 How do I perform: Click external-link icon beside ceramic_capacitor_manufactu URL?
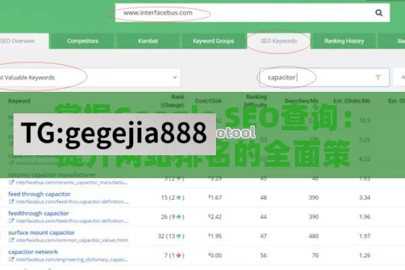[x=11, y=182]
